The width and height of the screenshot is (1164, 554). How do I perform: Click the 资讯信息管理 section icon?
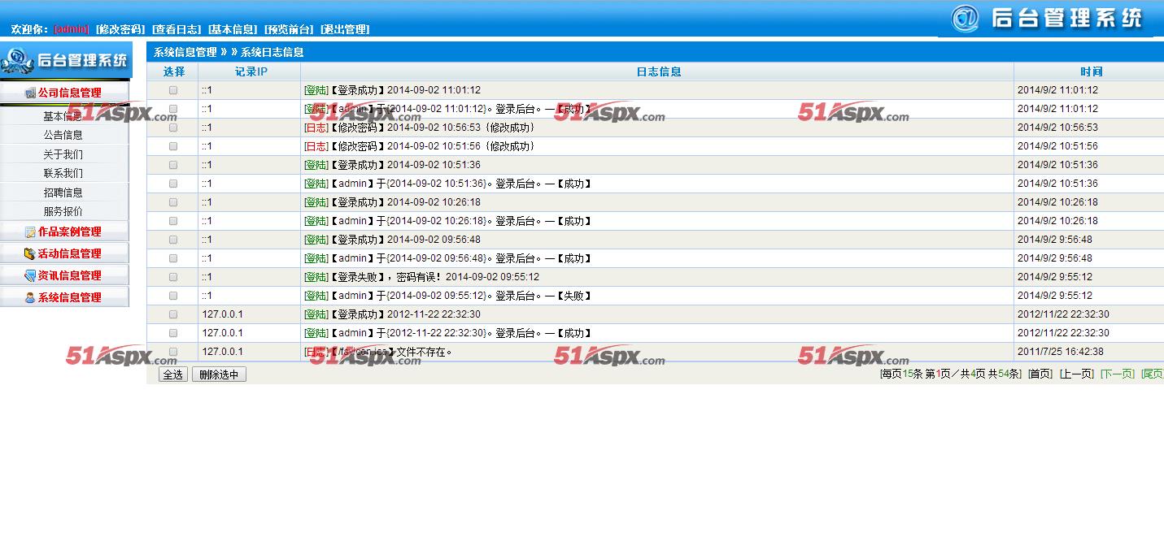(30, 276)
